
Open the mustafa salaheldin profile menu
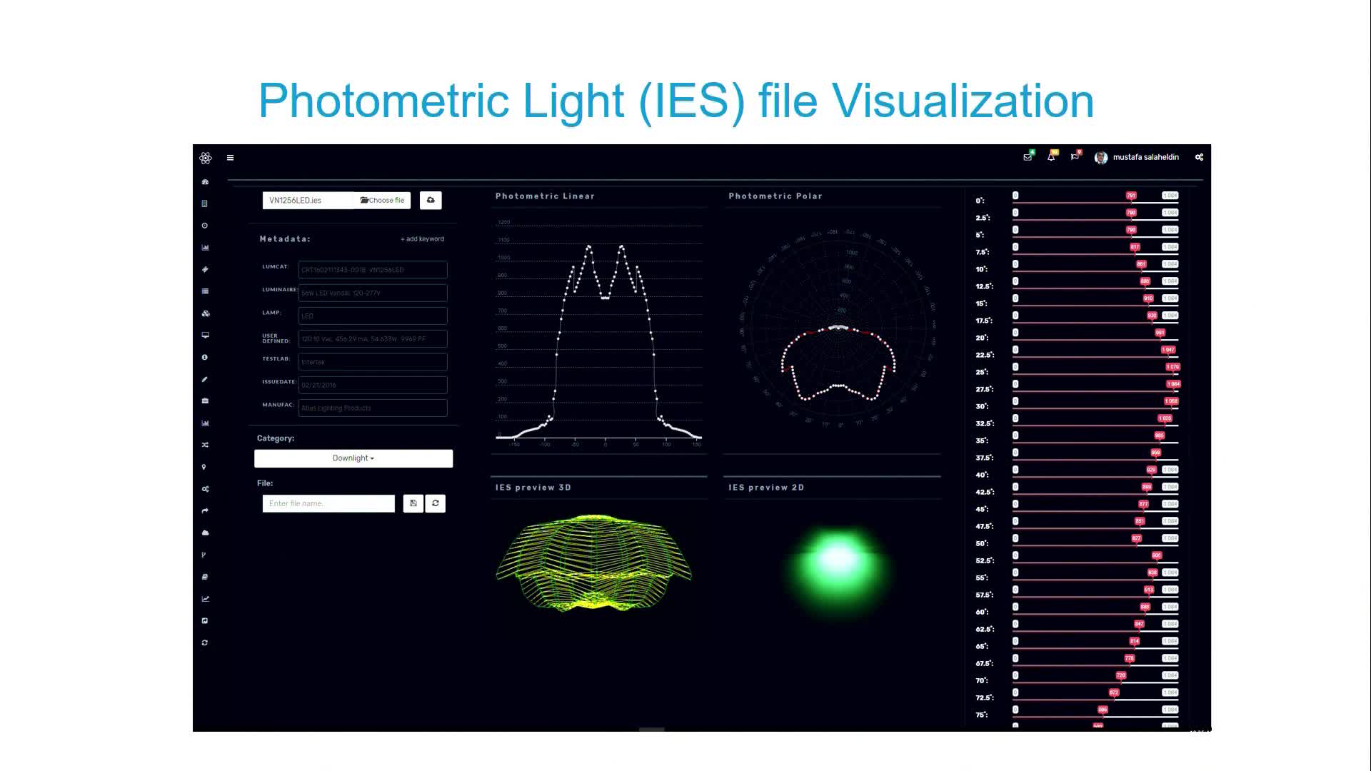point(1138,157)
